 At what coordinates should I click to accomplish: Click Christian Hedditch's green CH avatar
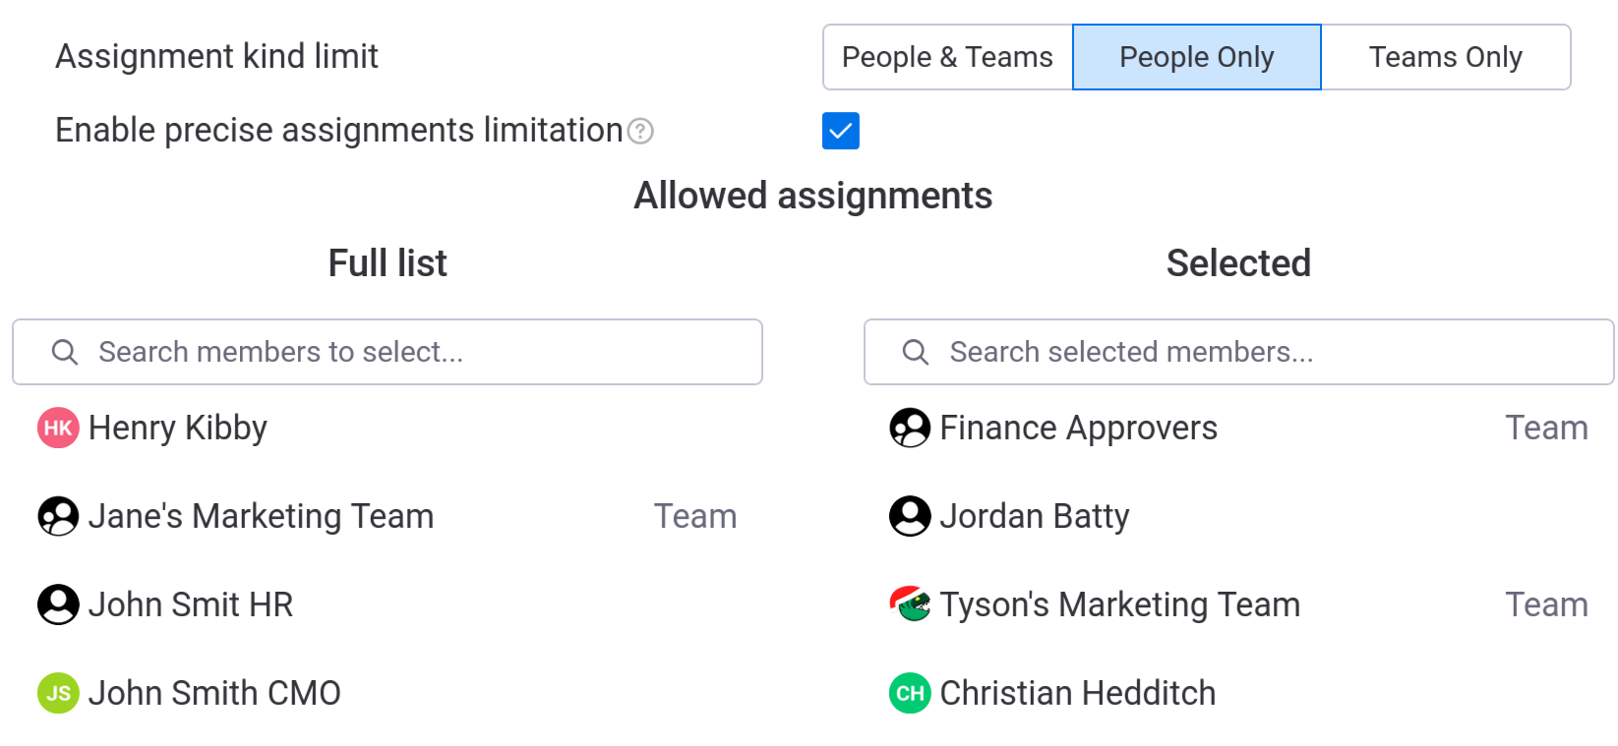(x=910, y=693)
